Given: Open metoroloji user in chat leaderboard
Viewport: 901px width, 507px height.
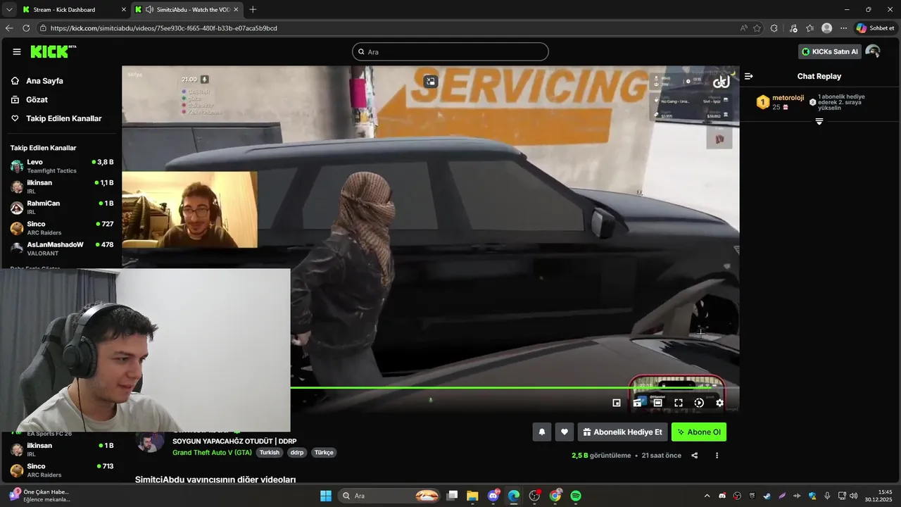Looking at the screenshot, I should pos(788,98).
